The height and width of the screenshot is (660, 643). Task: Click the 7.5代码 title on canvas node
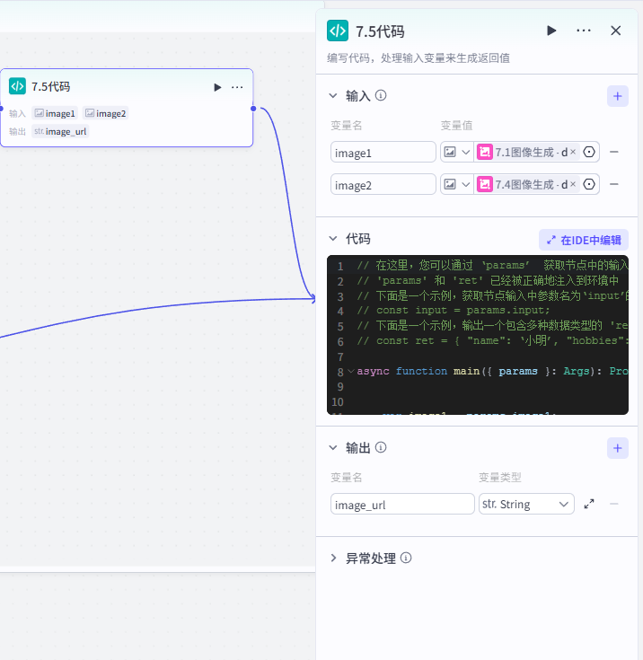[50, 87]
